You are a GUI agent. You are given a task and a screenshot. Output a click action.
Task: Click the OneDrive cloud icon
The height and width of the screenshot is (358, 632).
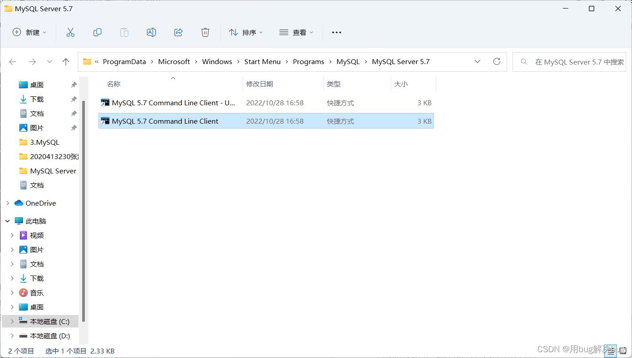19,203
